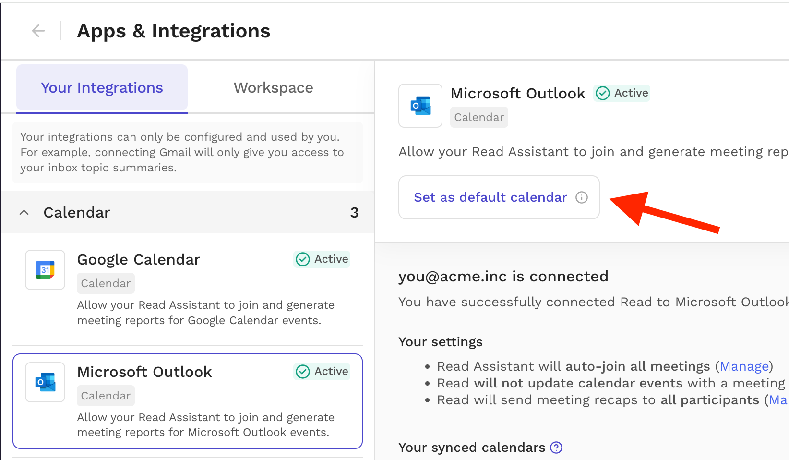Click the Your settings heading
Viewport: 789px width, 460px height.
pyautogui.click(x=441, y=342)
